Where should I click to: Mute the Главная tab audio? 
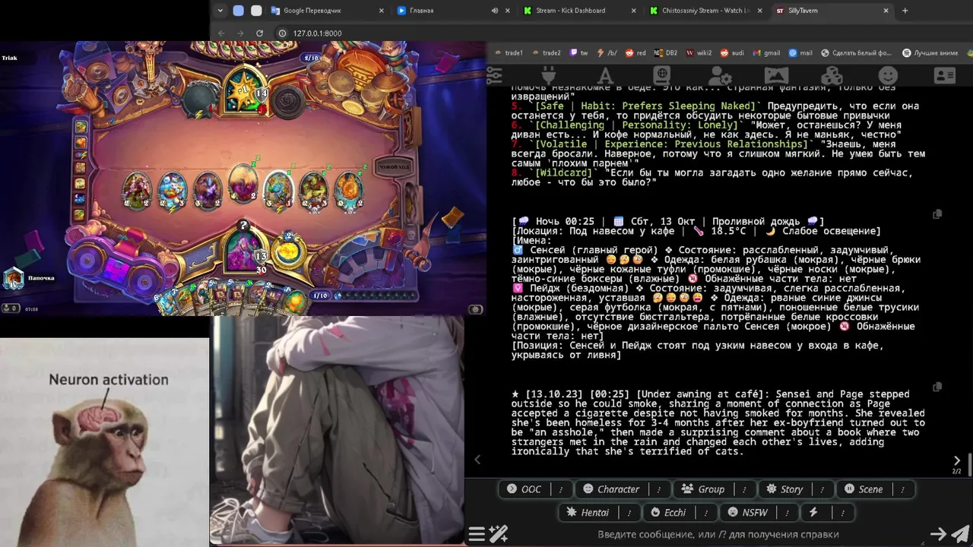[x=495, y=11]
